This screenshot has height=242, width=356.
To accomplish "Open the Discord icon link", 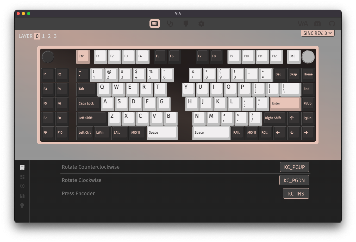I will click(317, 24).
